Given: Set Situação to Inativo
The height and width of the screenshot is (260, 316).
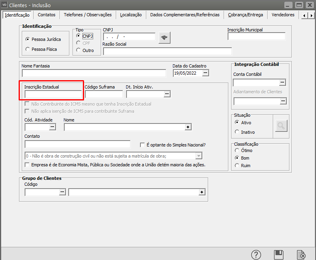Looking at the screenshot, I should point(237,132).
